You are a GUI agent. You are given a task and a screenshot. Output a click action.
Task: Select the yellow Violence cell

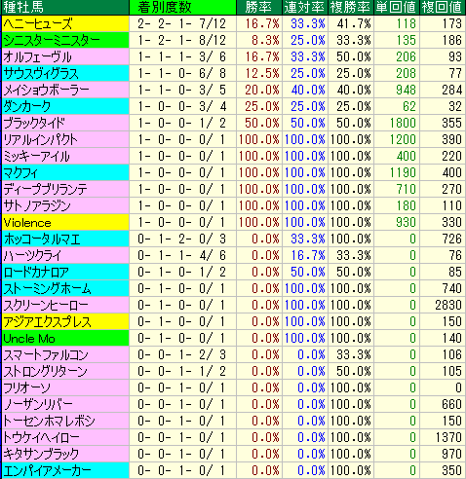tap(65, 222)
